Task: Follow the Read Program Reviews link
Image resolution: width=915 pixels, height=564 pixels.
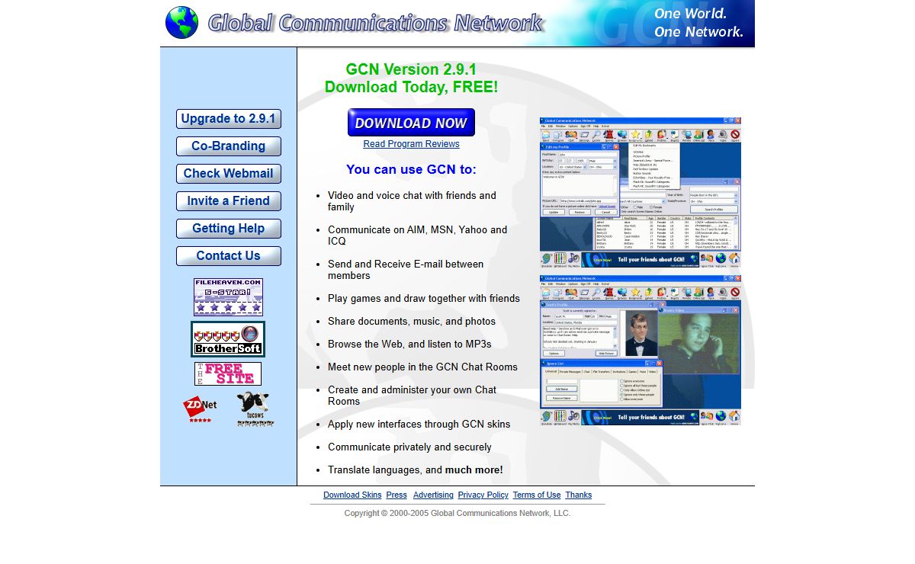Action: (x=411, y=144)
